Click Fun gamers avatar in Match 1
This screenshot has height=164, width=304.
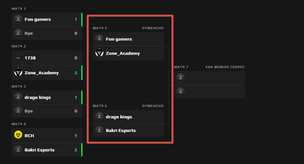[18, 19]
